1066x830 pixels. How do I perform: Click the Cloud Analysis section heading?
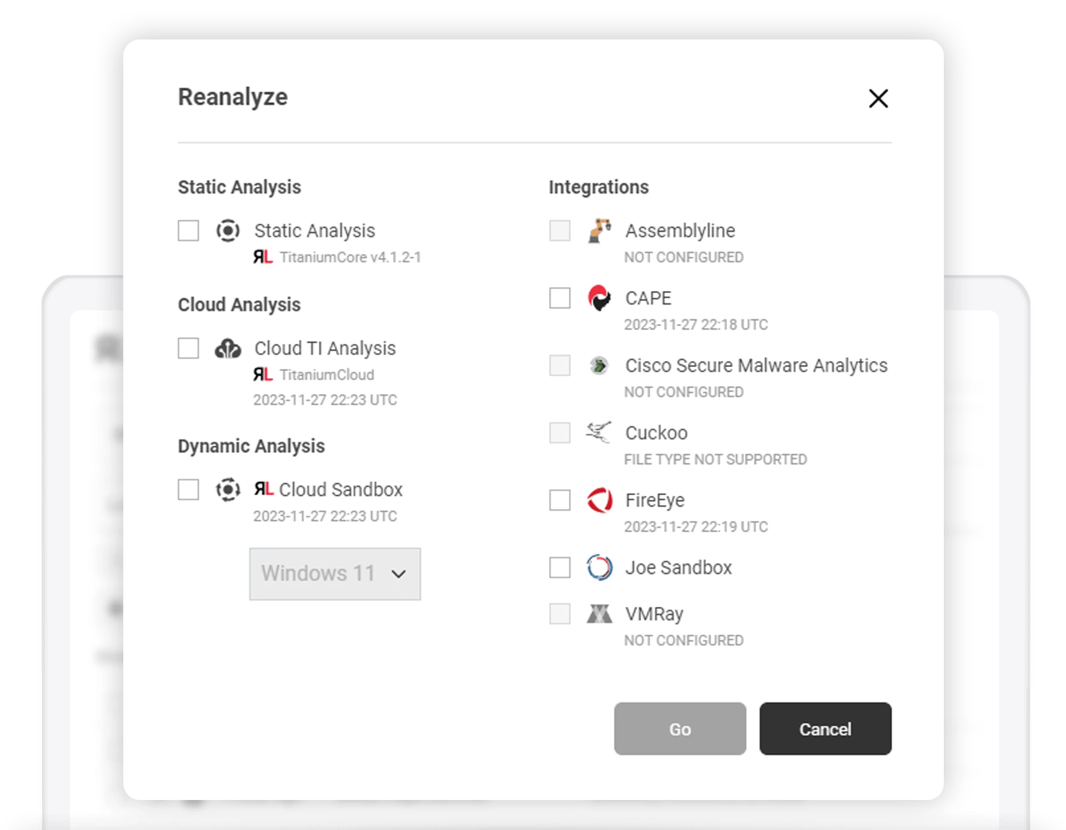click(239, 305)
